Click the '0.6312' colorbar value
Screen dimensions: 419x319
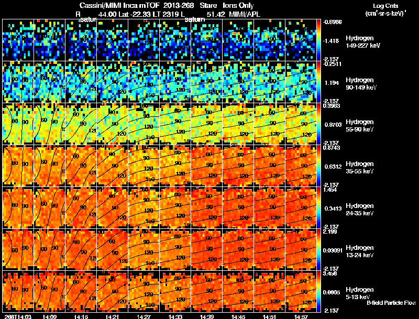[x=333, y=167]
